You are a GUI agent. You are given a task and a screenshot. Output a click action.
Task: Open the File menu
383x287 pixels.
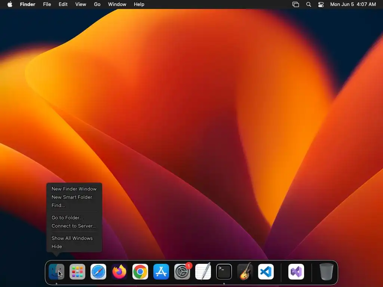pyautogui.click(x=47, y=4)
